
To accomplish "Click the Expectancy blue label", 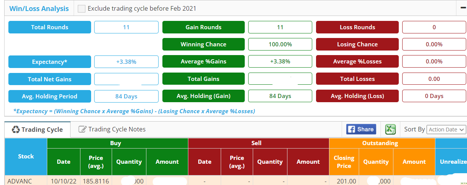I will [x=50, y=62].
